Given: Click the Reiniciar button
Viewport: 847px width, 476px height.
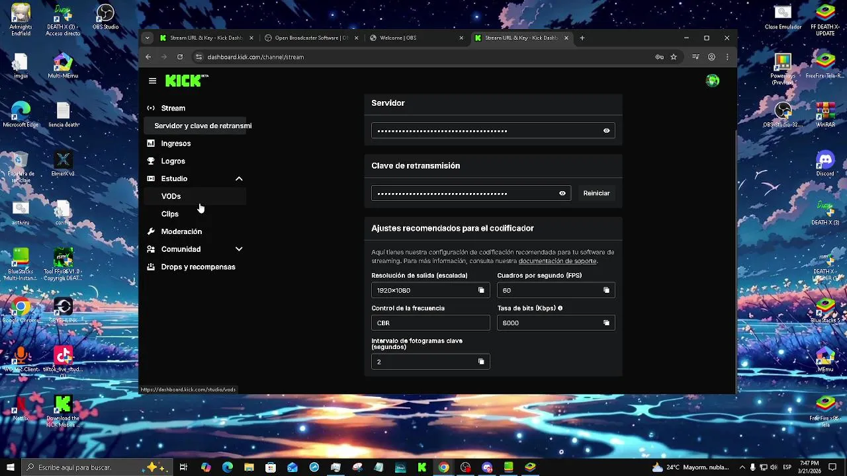Looking at the screenshot, I should click(x=596, y=193).
